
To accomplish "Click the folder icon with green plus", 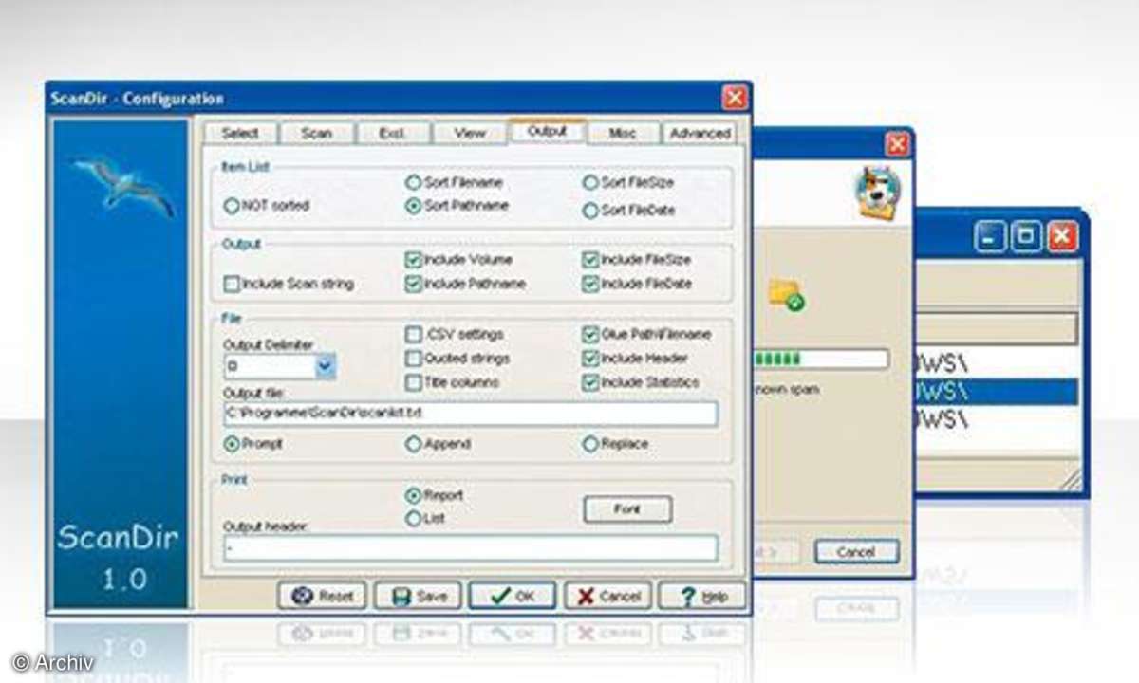I will point(786,294).
